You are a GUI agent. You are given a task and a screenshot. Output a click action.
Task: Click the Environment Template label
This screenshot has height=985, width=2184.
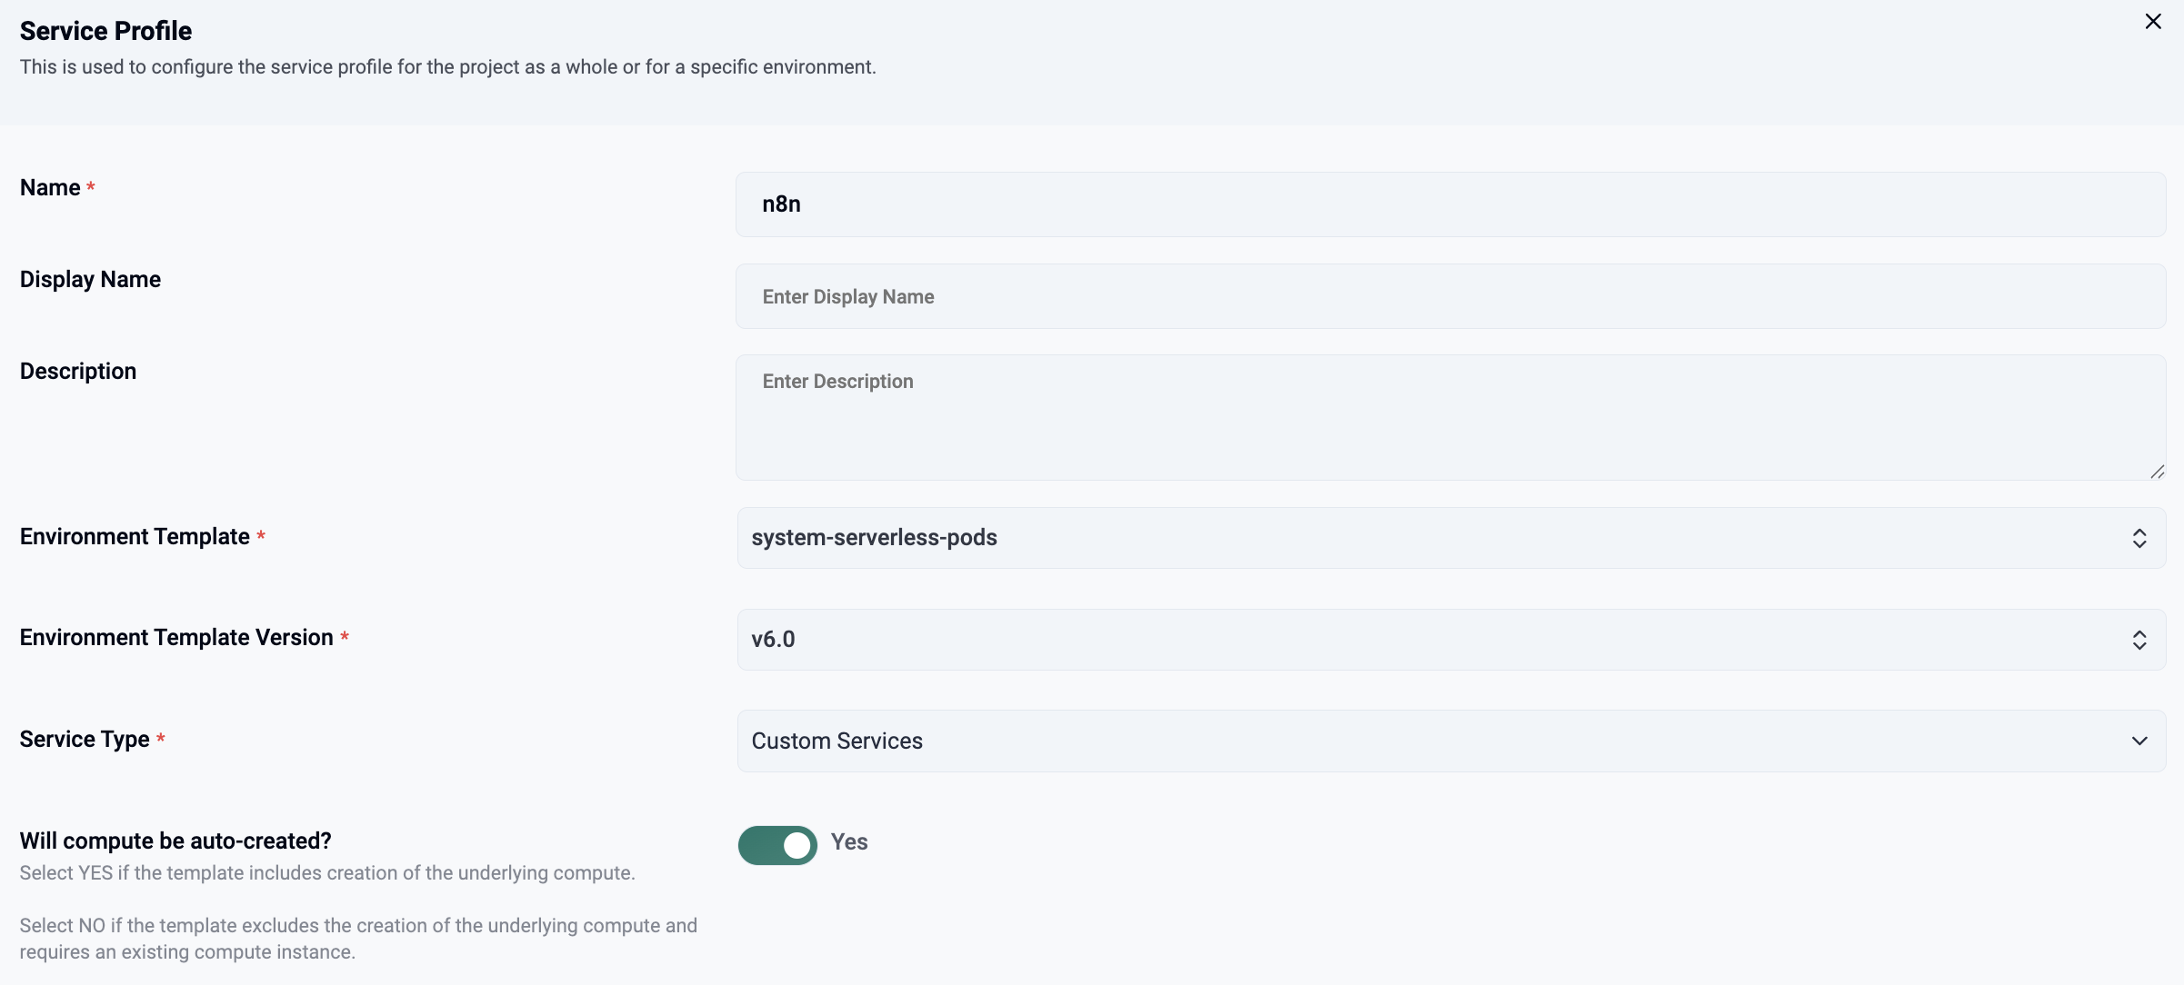(x=135, y=537)
